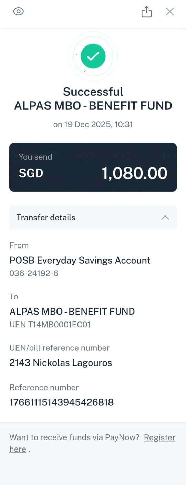
Task: Tap the share receipt icon
Action: 147,12
